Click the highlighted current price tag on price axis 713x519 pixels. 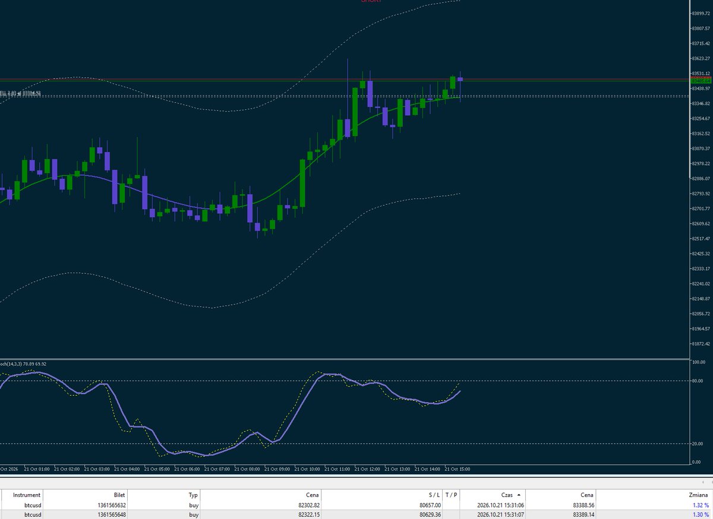(701, 80)
